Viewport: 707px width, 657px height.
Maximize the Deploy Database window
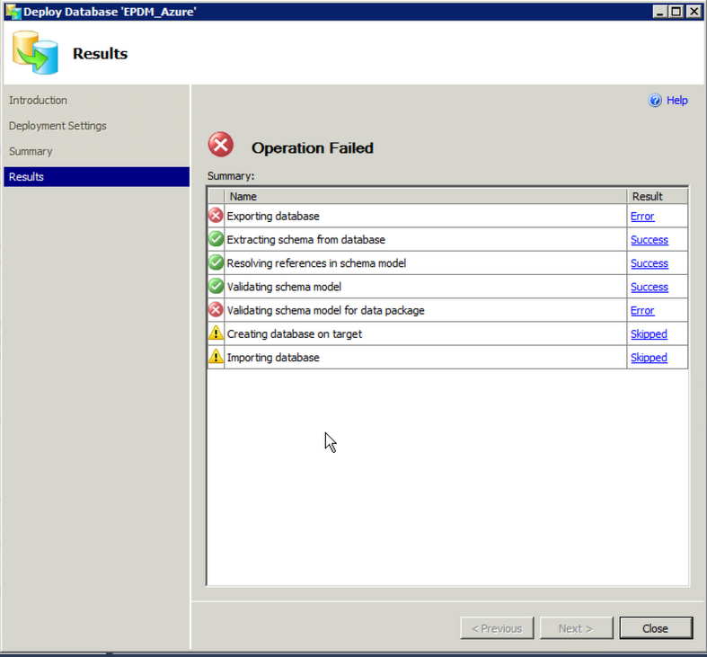[676, 12]
